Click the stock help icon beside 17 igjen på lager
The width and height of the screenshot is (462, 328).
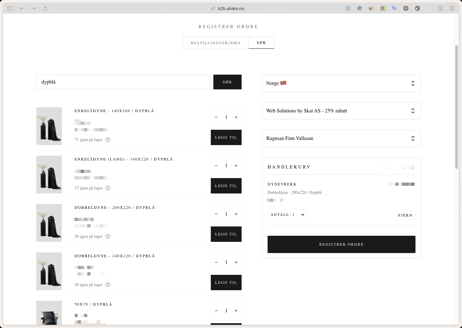point(108,188)
